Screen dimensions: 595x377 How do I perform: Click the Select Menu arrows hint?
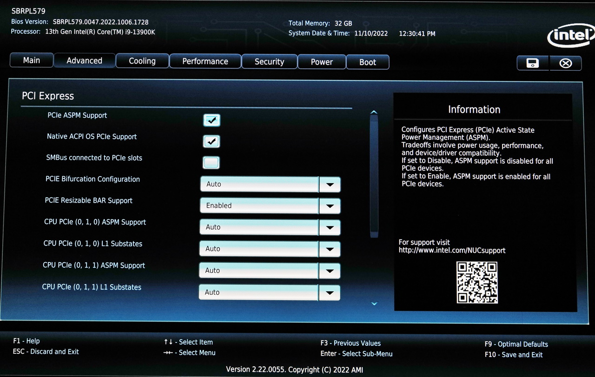point(189,353)
